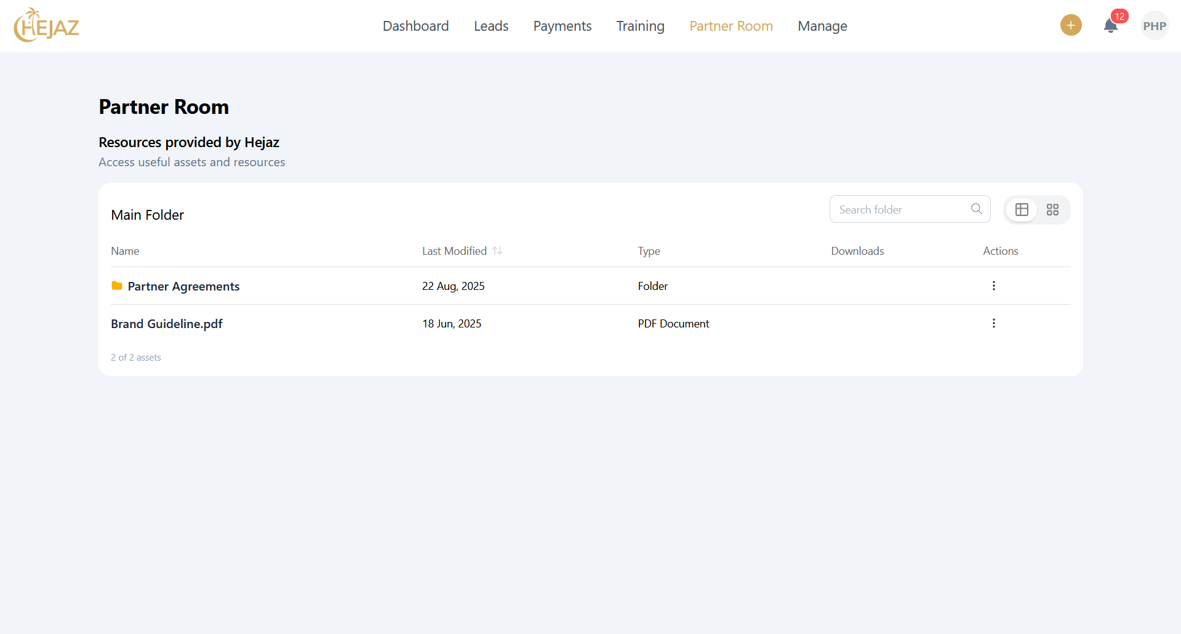
Task: Switch to table list view
Action: 1022,210
